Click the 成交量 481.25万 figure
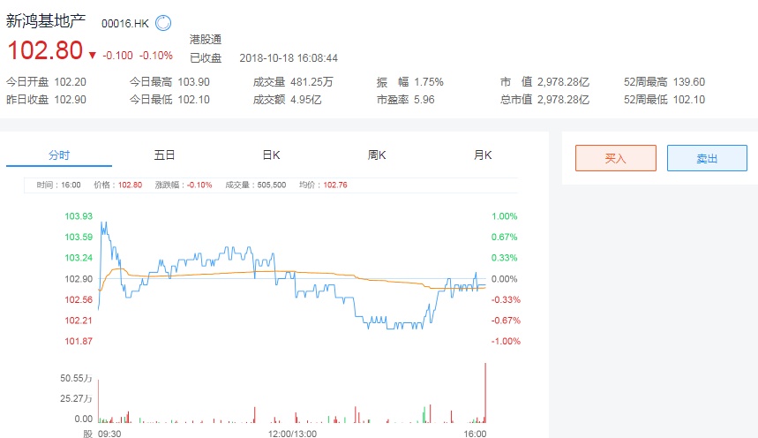This screenshot has height=438, width=758. click(308, 82)
